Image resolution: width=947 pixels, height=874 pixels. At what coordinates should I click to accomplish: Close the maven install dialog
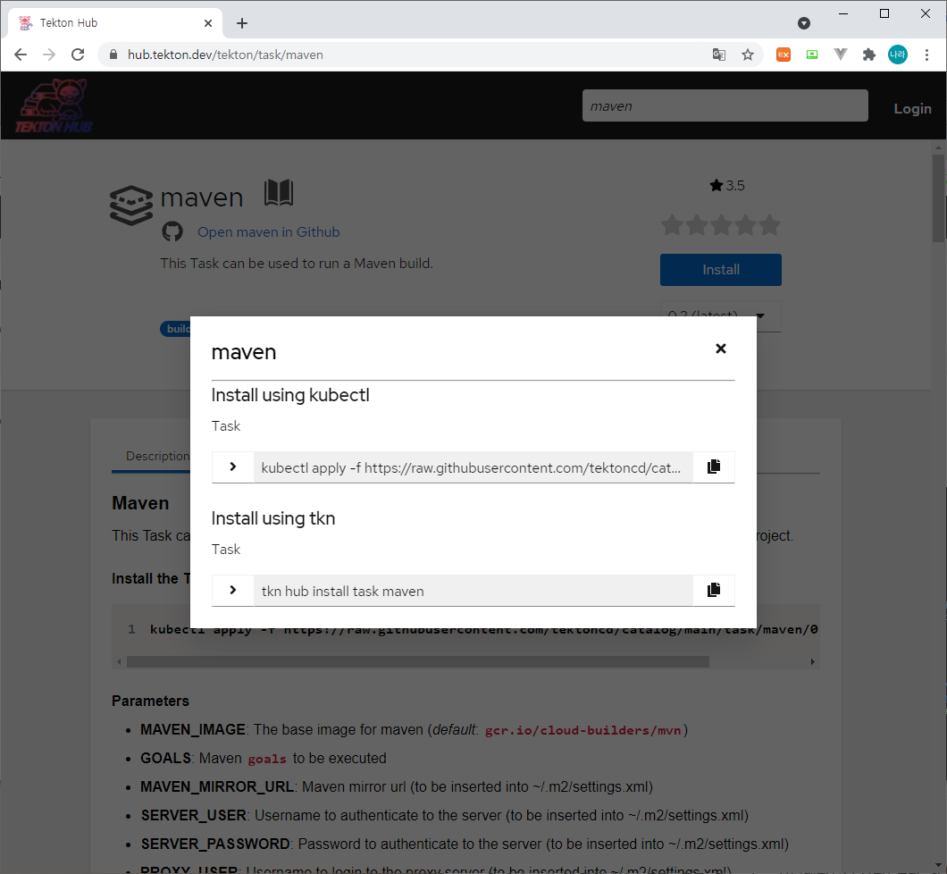click(720, 349)
